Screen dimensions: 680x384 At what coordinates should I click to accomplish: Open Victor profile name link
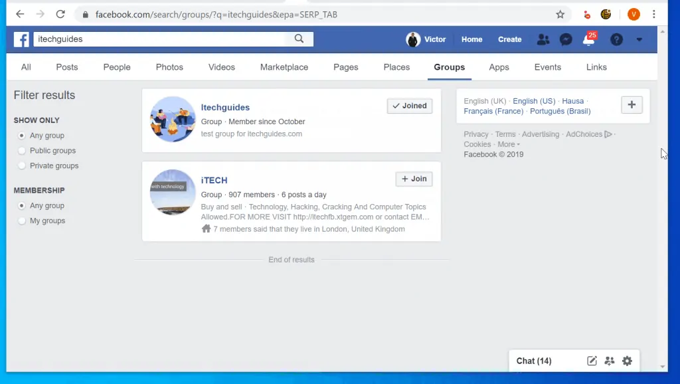point(435,39)
